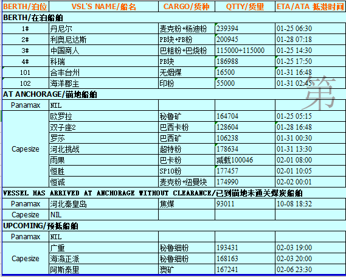346x277 pixels.
Task: Select cargo cell SP10粉
Action: click(187, 171)
